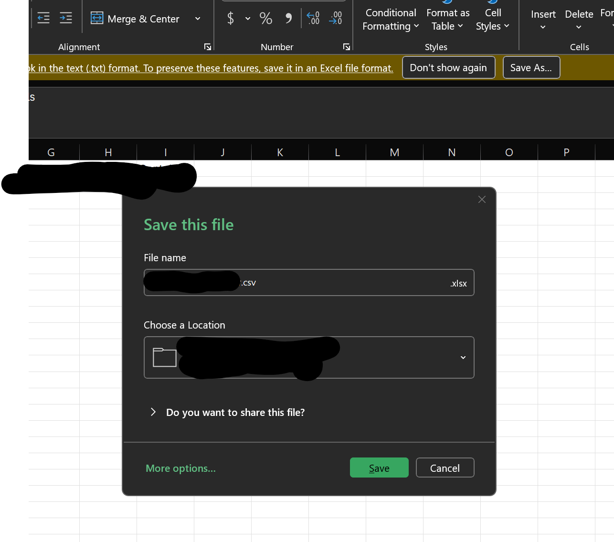Select column G header
The height and width of the screenshot is (542, 614).
(51, 152)
